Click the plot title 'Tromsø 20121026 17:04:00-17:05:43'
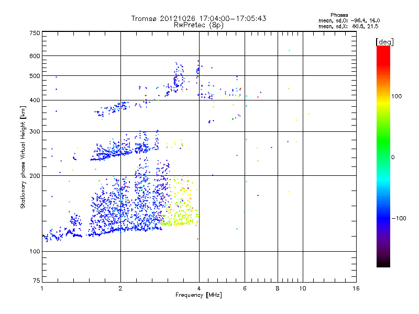Viewport: 419px width, 314px height. (199, 18)
